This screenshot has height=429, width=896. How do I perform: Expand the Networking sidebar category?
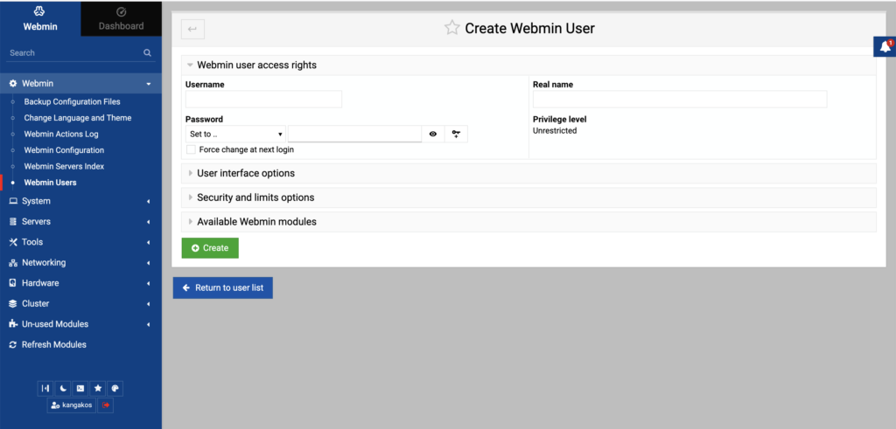click(x=80, y=262)
